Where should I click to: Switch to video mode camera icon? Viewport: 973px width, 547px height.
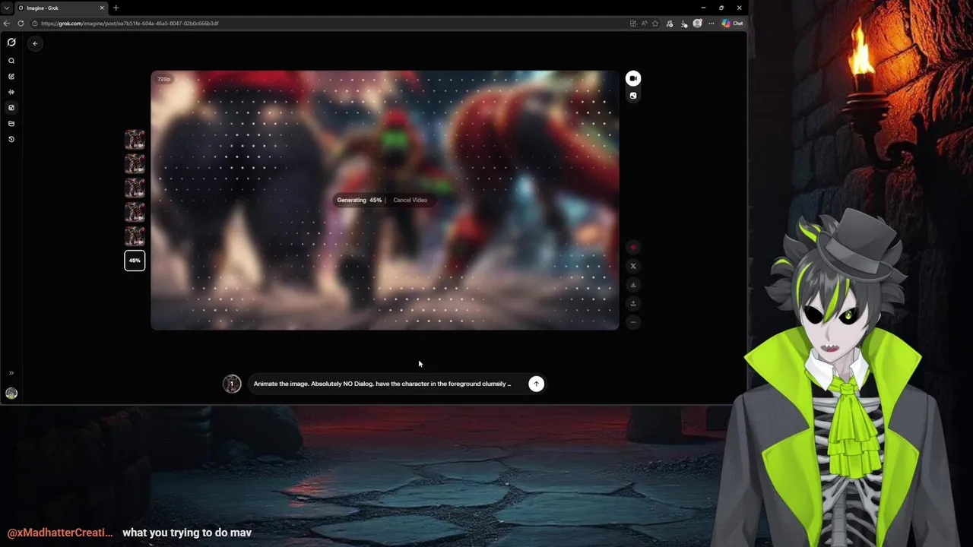[633, 78]
